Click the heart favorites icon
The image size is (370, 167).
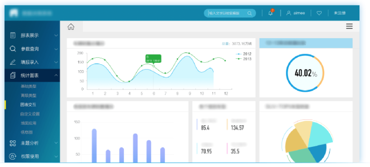[319, 13]
